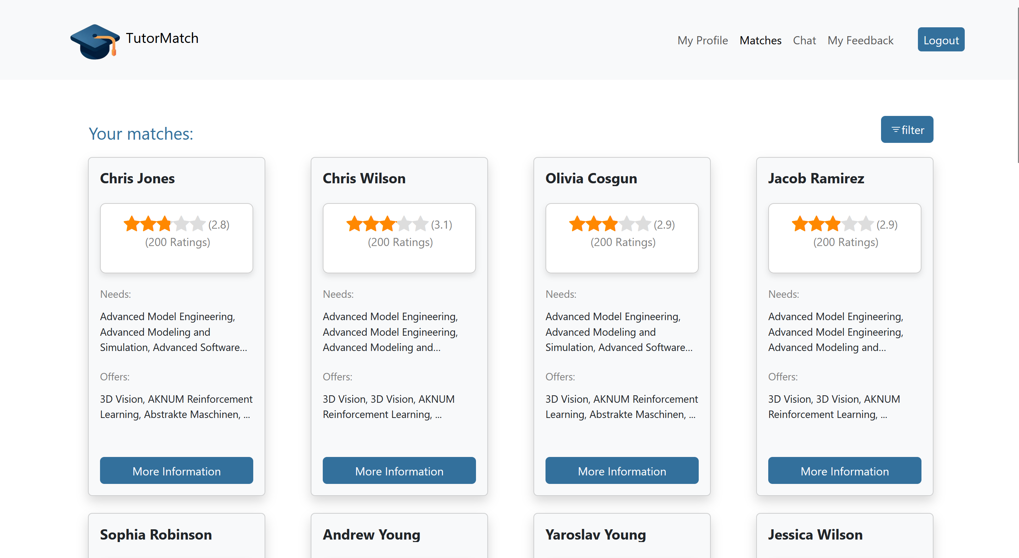Click Olivia Cosgun's Needs subject list
Image resolution: width=1019 pixels, height=558 pixels.
(619, 332)
